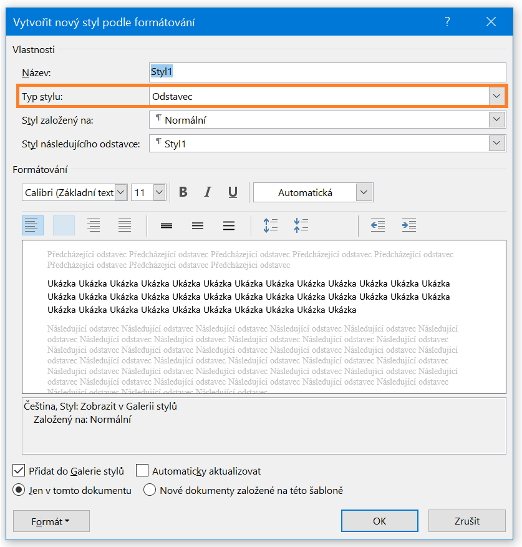Apply italic formatting

[x=207, y=192]
